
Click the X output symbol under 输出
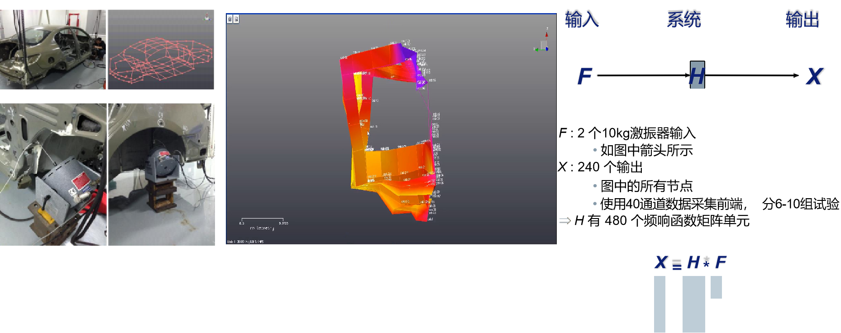click(815, 76)
